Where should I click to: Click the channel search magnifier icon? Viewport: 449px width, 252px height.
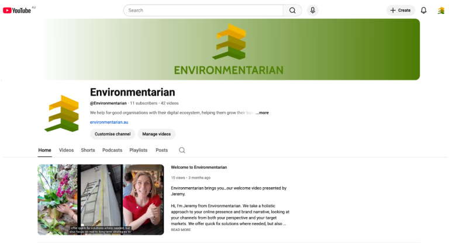[x=182, y=150]
